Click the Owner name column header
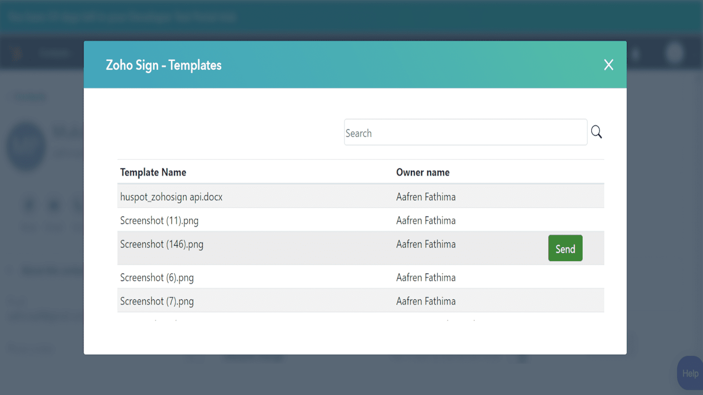 423,172
